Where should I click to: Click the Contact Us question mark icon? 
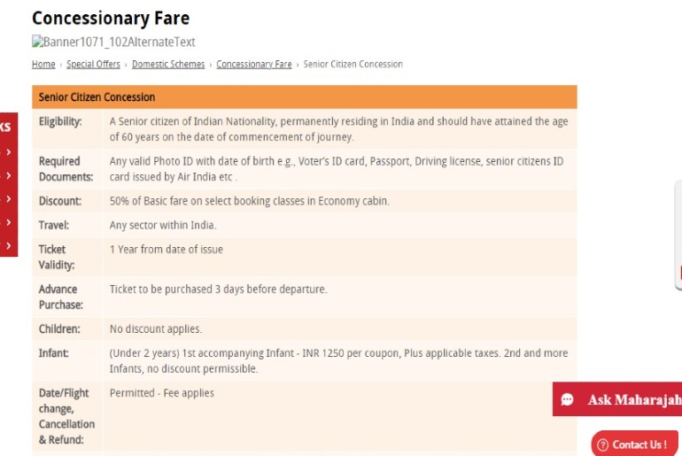(603, 444)
